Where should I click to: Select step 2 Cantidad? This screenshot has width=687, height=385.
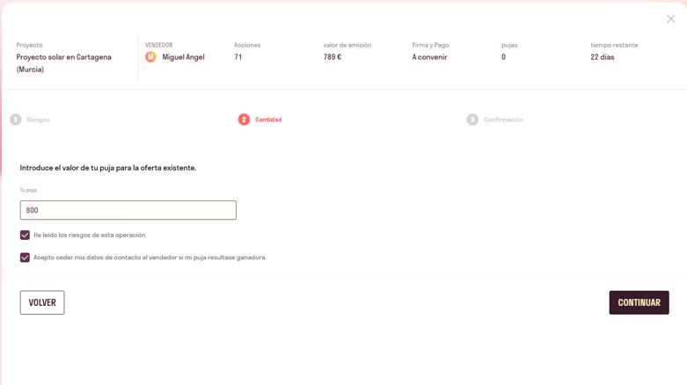pos(260,120)
